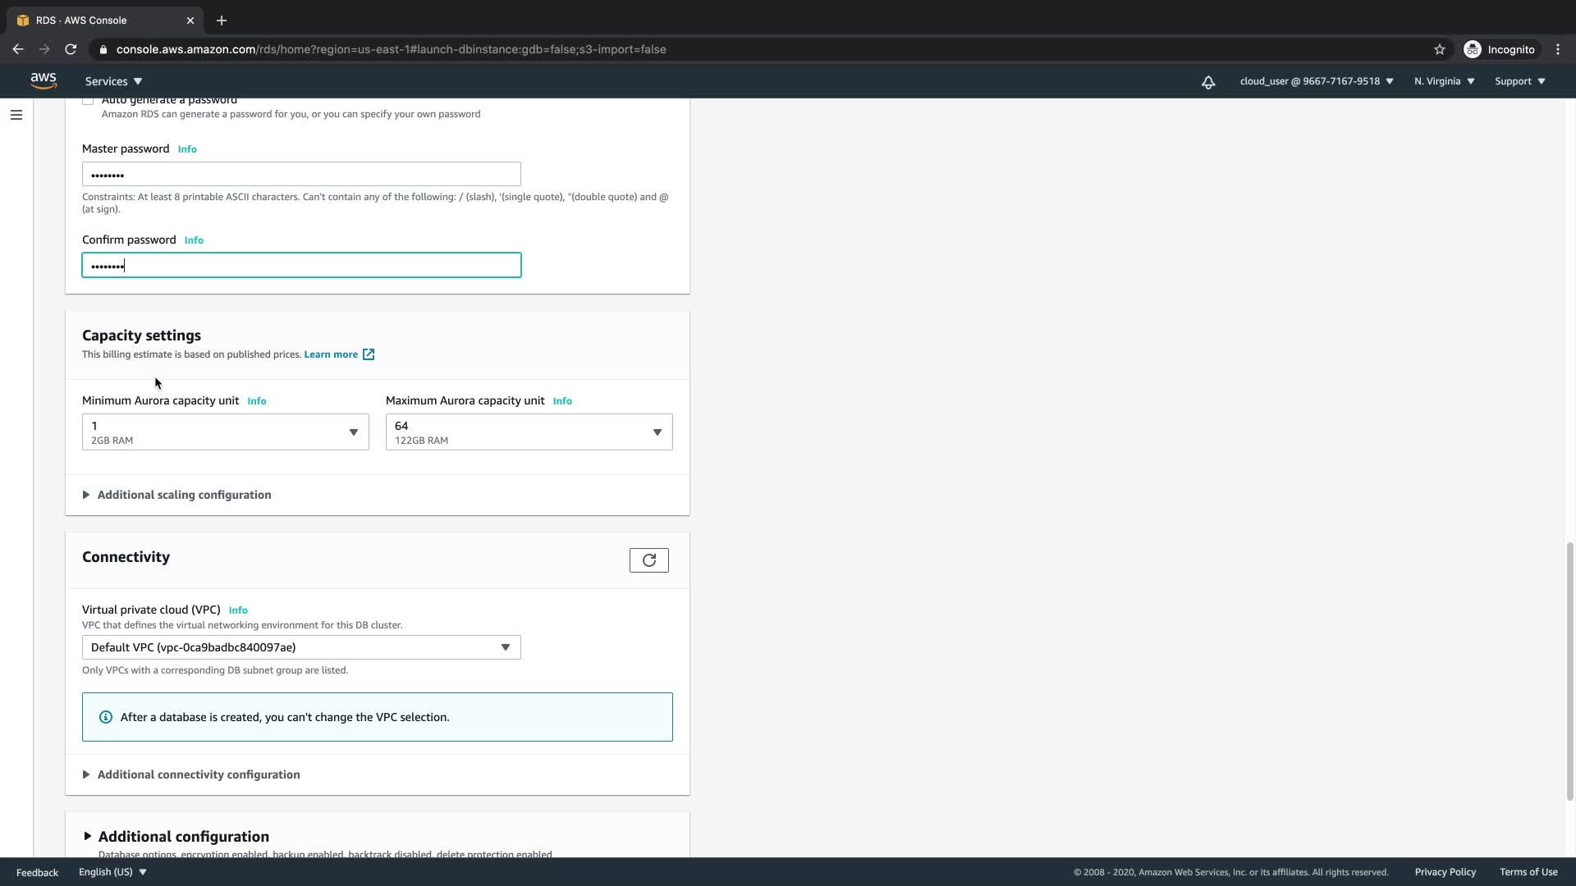Viewport: 1576px width, 886px height.
Task: Open Maximum Aurora capacity unit dropdown
Action: pos(529,432)
